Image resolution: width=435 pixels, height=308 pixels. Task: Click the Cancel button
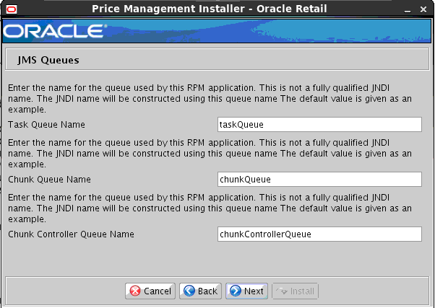[x=150, y=291]
